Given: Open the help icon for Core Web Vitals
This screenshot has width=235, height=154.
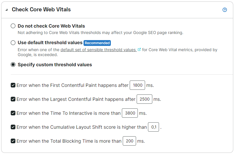Looking at the screenshot, I should (x=225, y=10).
